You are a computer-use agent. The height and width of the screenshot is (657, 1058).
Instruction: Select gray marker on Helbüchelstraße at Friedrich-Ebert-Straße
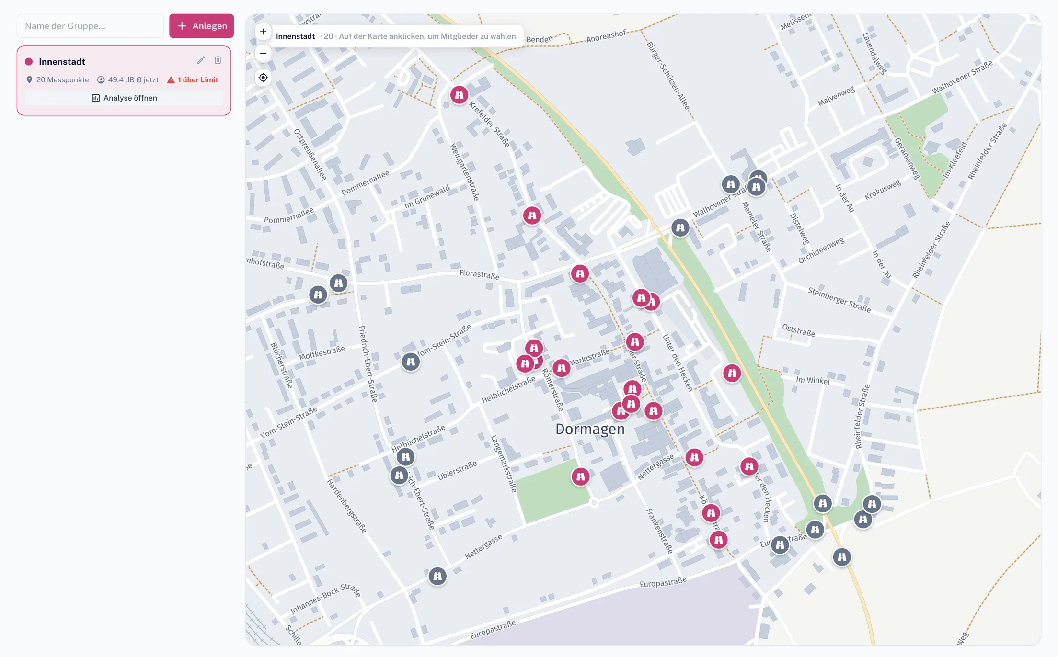coord(406,457)
